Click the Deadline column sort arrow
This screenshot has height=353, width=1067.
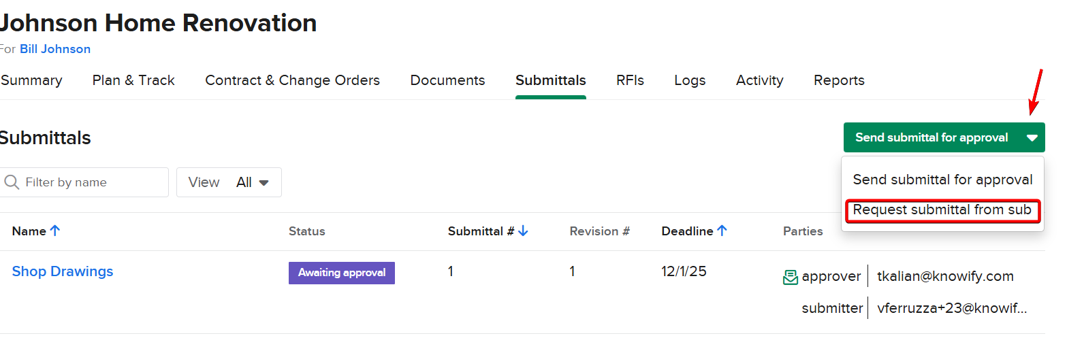tap(722, 231)
